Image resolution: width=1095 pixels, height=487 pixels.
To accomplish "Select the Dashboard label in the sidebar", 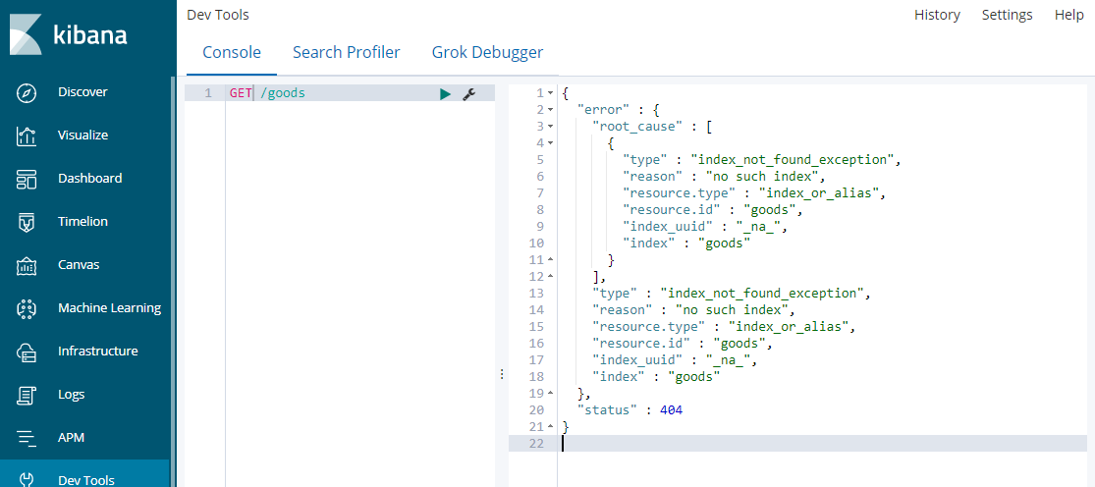I will click(x=90, y=179).
